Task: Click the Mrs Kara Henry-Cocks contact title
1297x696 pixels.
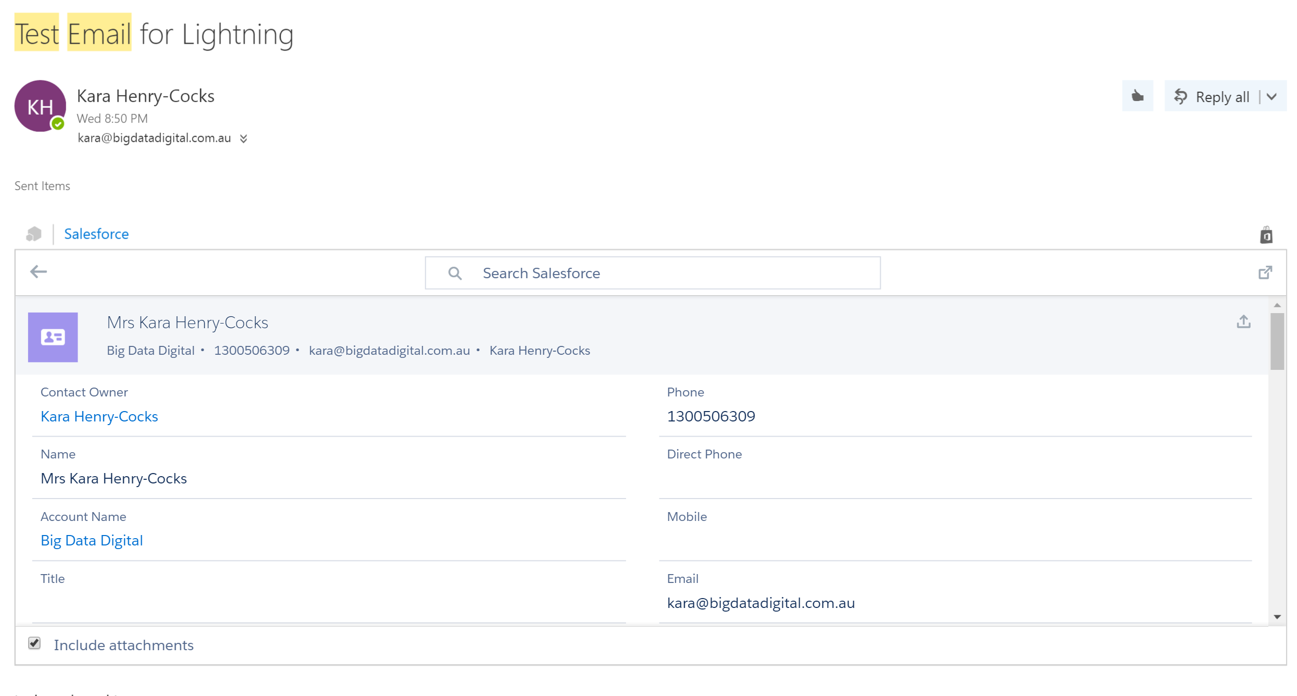Action: point(188,322)
